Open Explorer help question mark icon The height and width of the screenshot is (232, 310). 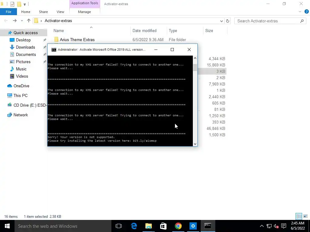pyautogui.click(x=307, y=12)
